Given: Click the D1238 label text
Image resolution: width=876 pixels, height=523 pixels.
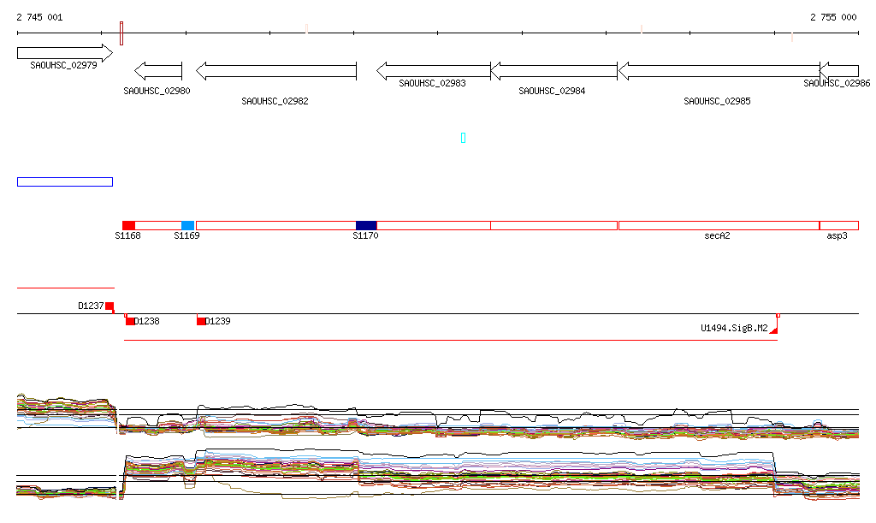Looking at the screenshot, I should click(147, 321).
